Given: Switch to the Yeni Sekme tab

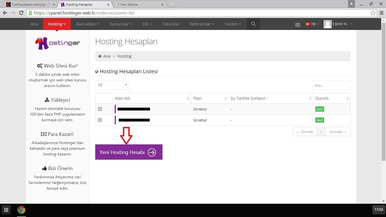Looking at the screenshot, I should click(x=138, y=5).
